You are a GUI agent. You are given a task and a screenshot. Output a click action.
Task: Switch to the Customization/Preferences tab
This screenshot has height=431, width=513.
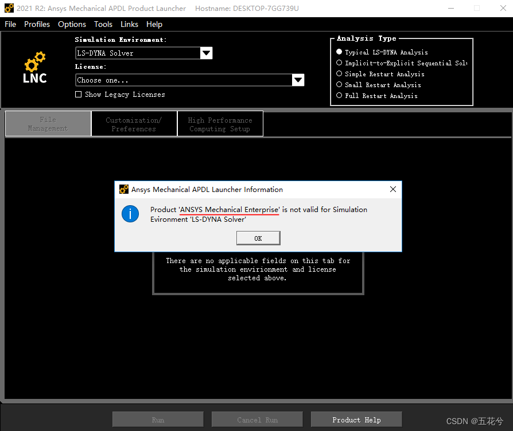point(134,123)
